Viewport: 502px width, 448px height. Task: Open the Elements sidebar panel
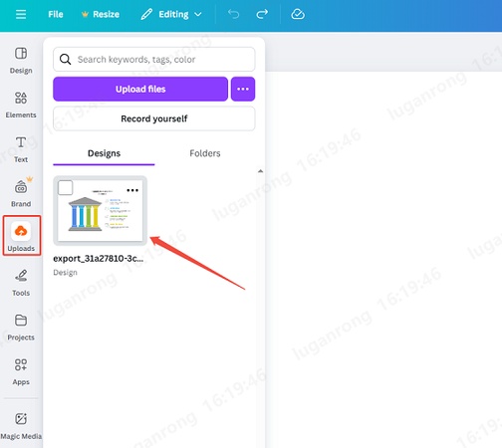click(21, 106)
